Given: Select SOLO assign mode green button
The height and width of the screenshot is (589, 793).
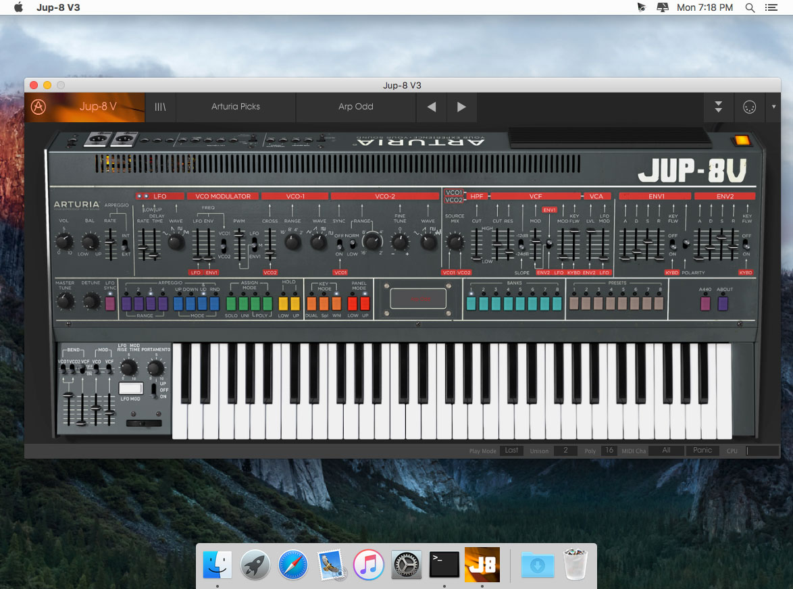Looking at the screenshot, I should [x=231, y=303].
